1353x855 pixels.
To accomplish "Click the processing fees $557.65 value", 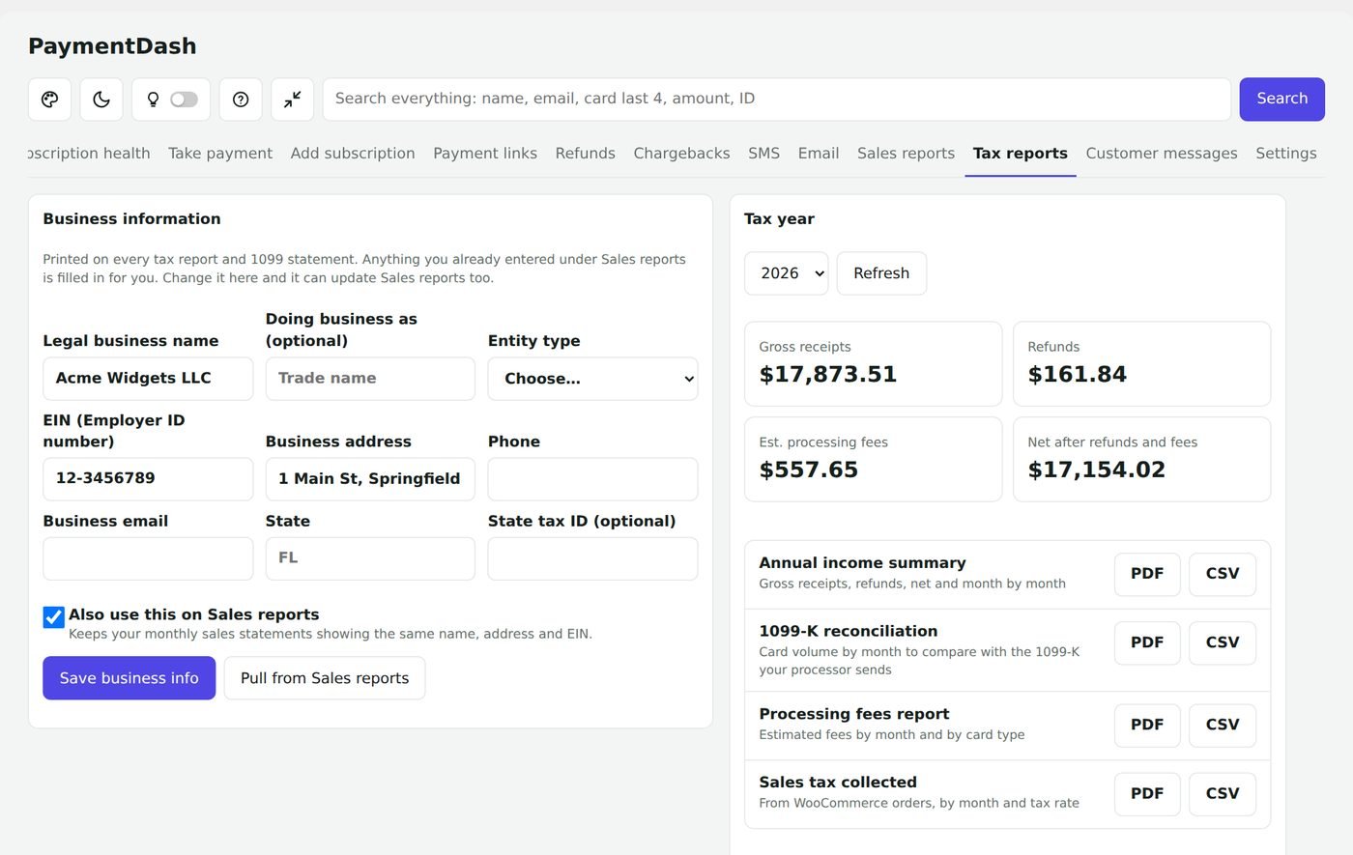I will [808, 470].
